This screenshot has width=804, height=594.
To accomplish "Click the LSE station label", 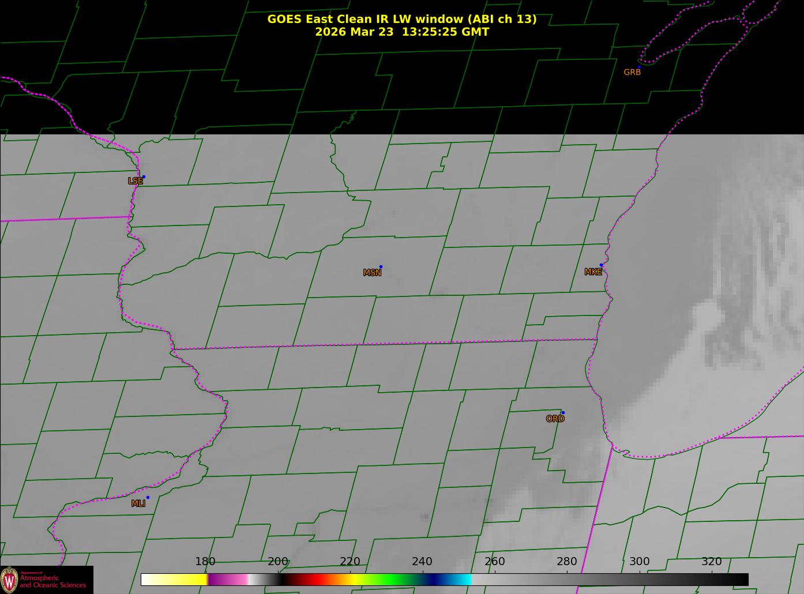I will [x=136, y=181].
